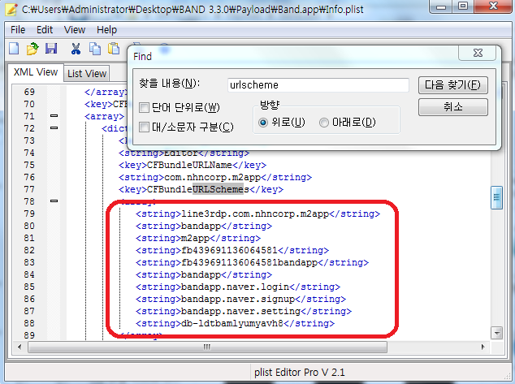Click the highlighted CFBundleURLSchemes key line
Image resolution: width=515 pixels, height=384 pixels.
tap(201, 189)
